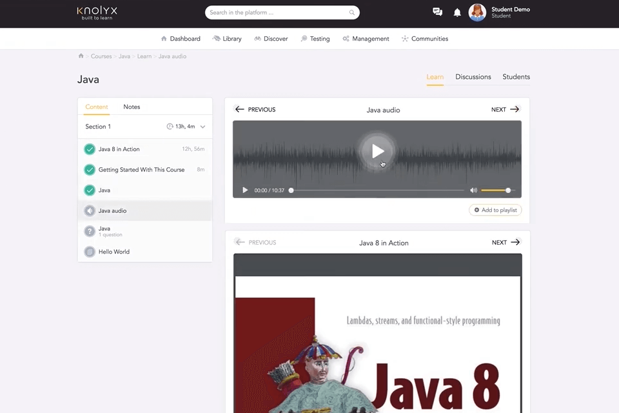
Task: Open the Library menu
Action: coord(227,39)
